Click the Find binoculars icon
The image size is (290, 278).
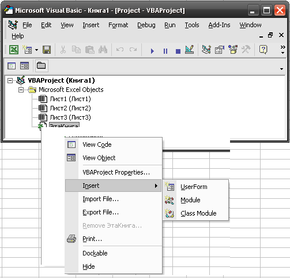point(103,50)
